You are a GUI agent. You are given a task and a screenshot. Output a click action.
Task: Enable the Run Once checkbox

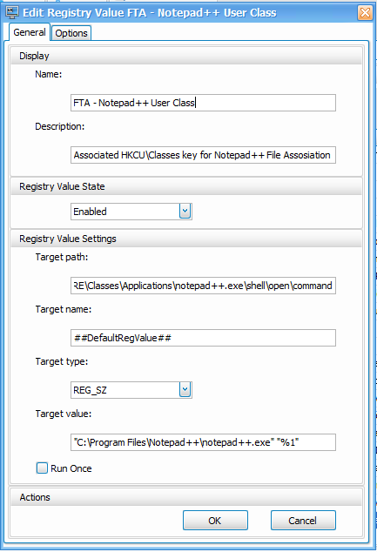pos(42,468)
